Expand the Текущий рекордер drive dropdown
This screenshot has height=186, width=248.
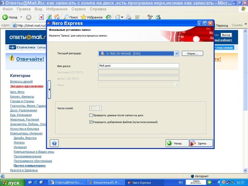point(176,53)
